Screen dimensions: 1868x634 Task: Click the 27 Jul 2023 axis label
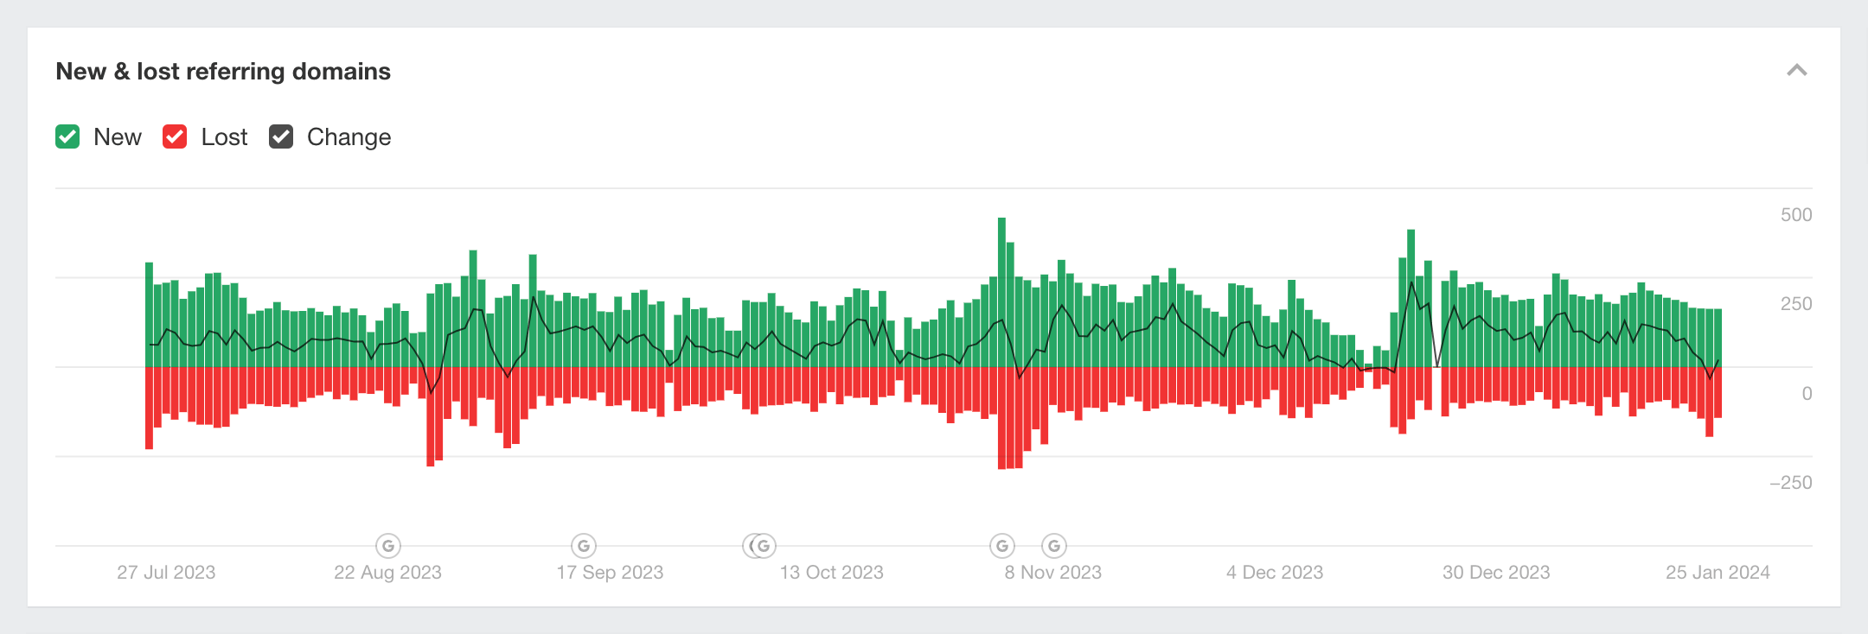(x=166, y=572)
